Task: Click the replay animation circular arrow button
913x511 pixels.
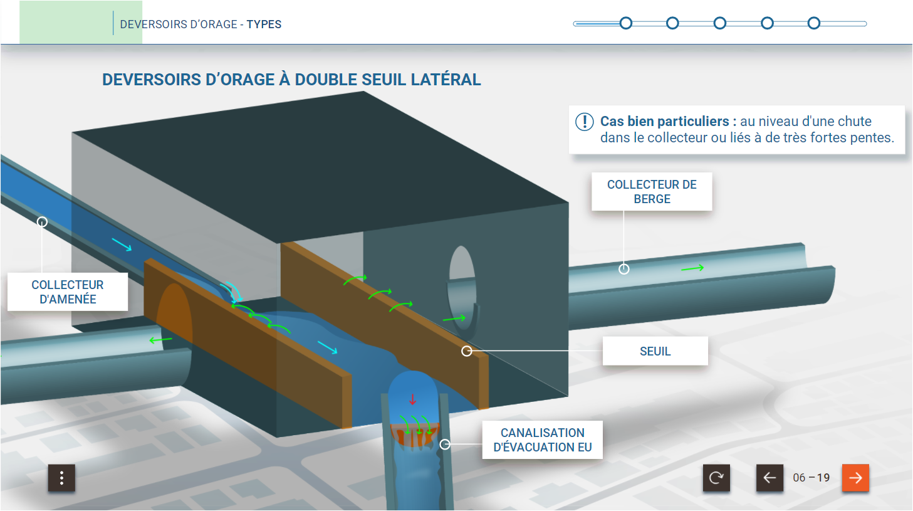Action: (716, 478)
